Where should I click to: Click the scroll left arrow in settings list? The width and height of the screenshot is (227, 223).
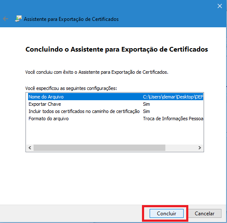(30, 148)
